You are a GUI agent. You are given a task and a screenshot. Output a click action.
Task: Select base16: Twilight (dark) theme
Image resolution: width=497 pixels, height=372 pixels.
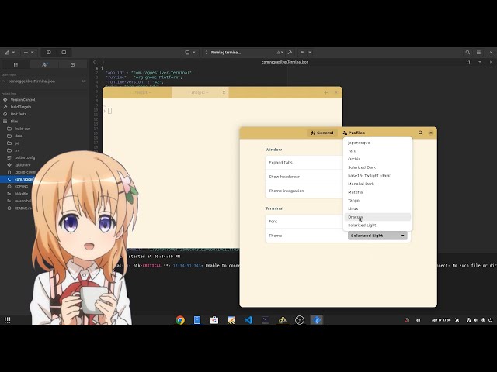tap(377, 176)
